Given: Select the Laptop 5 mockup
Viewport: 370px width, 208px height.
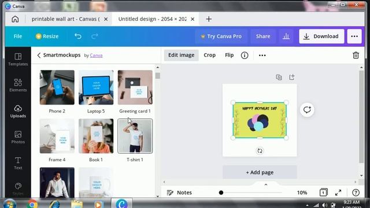Looking at the screenshot, I should pyautogui.click(x=96, y=87).
